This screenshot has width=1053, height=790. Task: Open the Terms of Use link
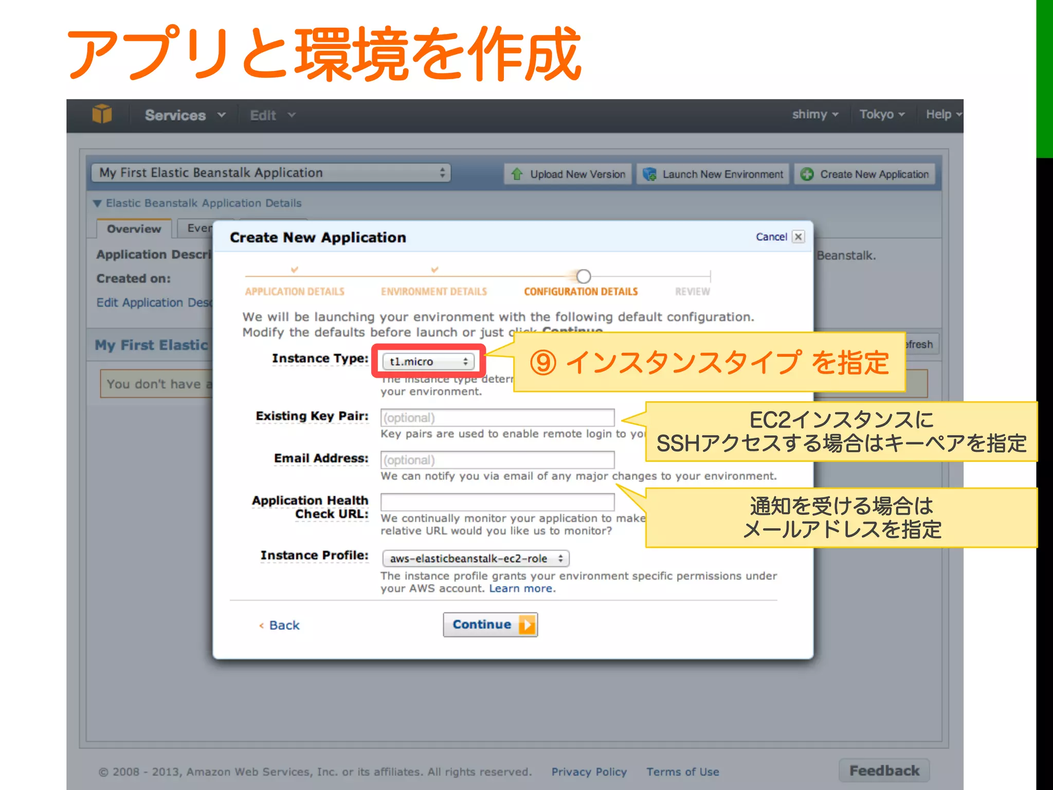[683, 772]
